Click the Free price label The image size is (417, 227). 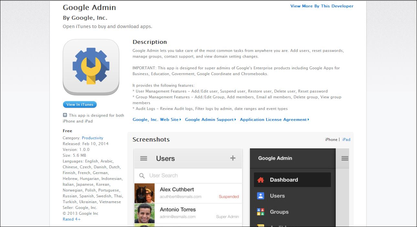[68, 131]
